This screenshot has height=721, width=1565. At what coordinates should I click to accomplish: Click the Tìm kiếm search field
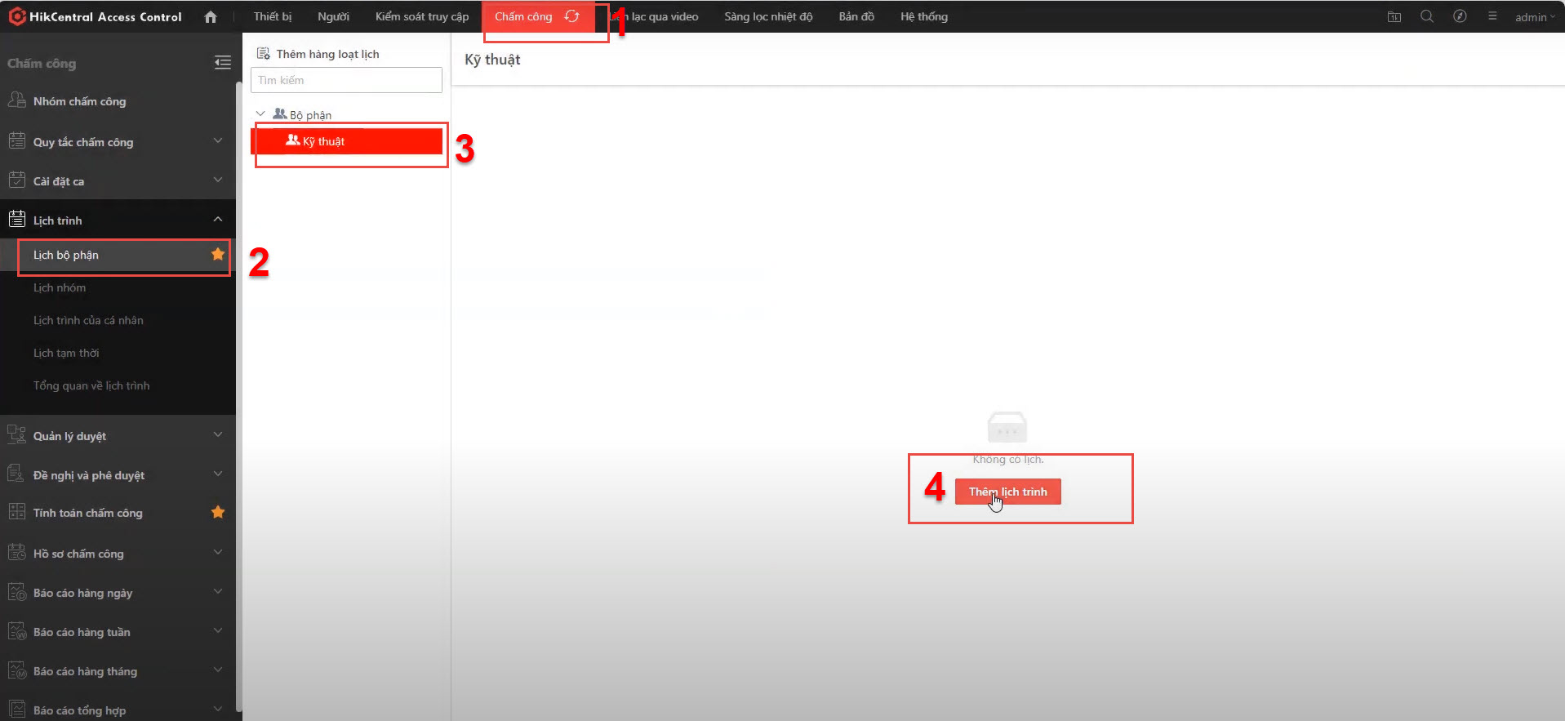coord(346,80)
